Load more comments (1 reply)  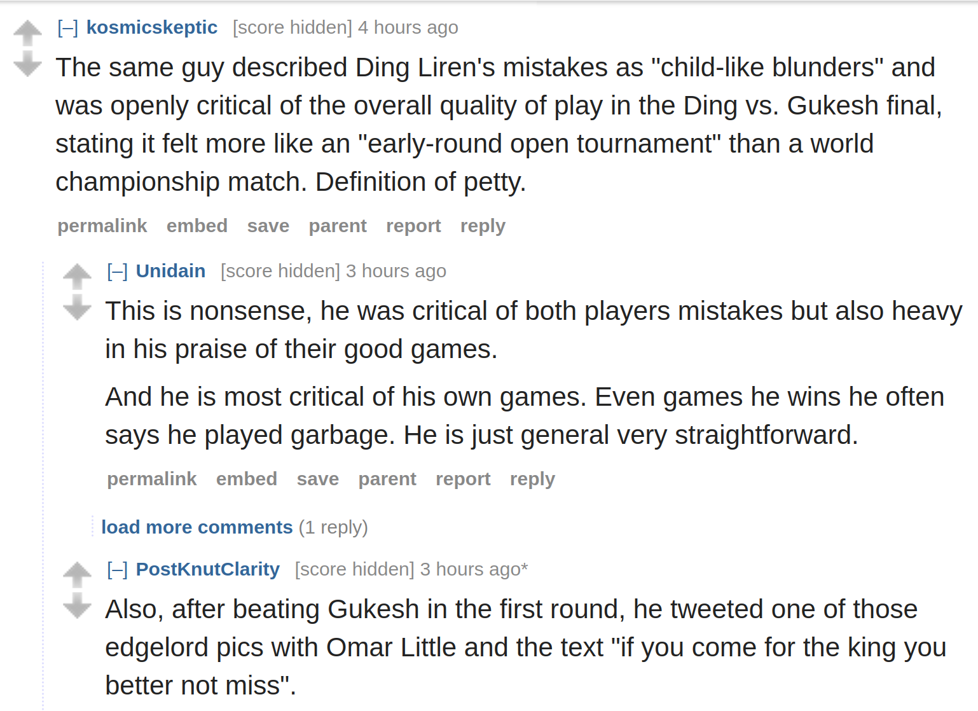click(196, 527)
